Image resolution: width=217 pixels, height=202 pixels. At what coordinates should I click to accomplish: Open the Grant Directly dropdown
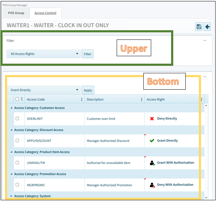[x=43, y=90]
